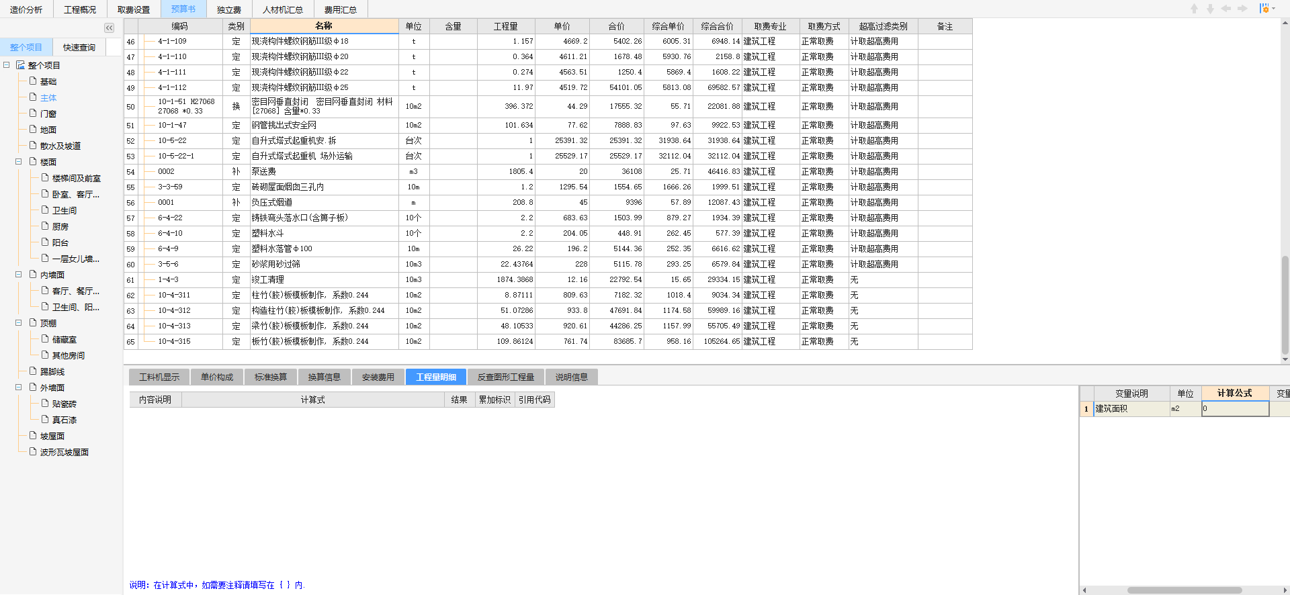Open the column settings gear icon
The height and width of the screenshot is (595, 1290).
click(x=1264, y=9)
